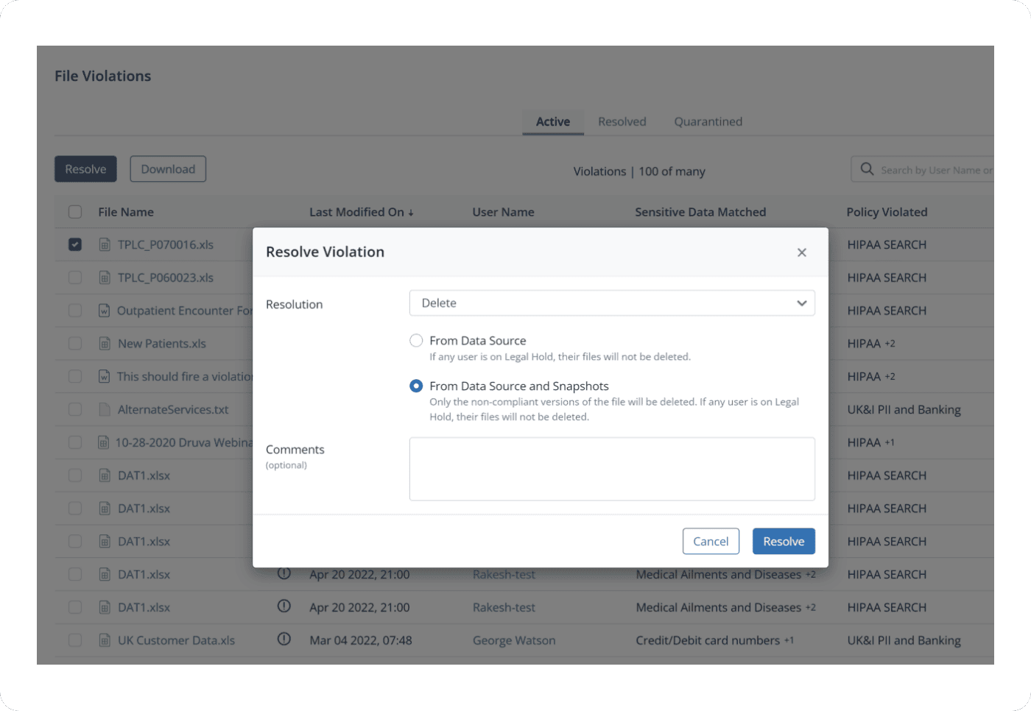
Task: Toggle the select-all checkbox in header
Action: tap(75, 212)
